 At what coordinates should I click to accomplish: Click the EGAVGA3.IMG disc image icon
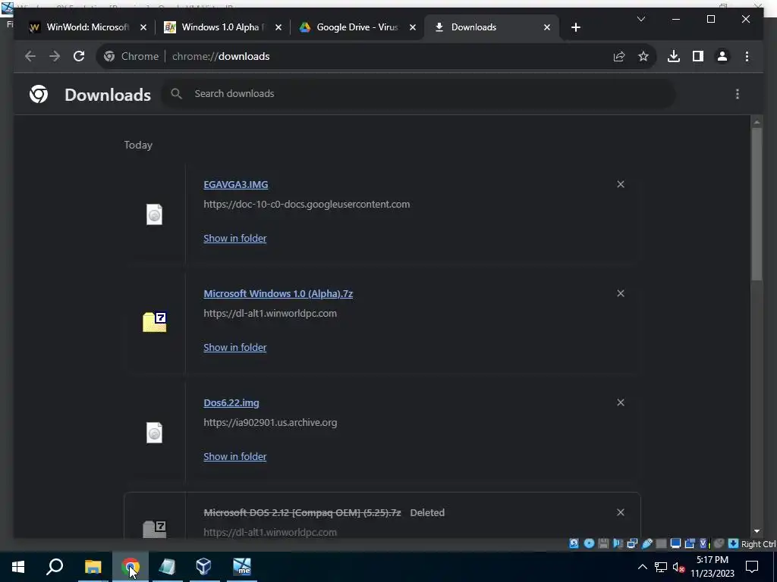(154, 214)
